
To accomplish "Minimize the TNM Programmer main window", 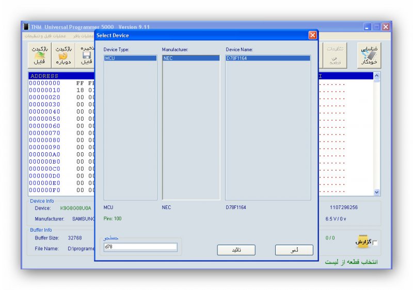I will click(x=367, y=27).
